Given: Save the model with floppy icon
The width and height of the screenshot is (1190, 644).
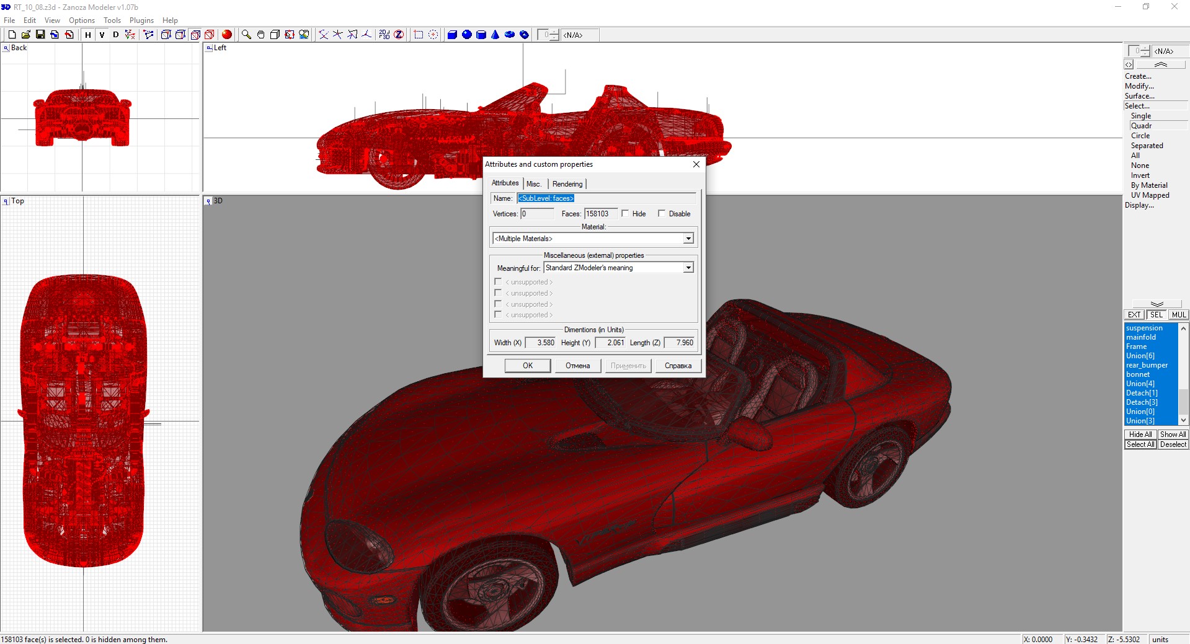Looking at the screenshot, I should pos(40,35).
